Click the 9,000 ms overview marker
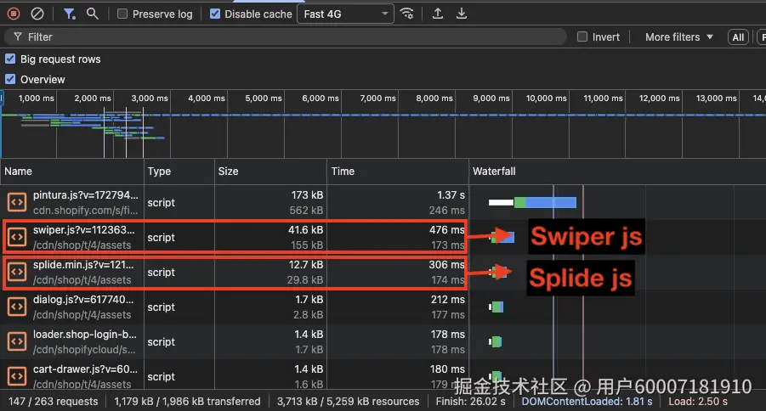The width and height of the screenshot is (766, 411). click(x=491, y=99)
